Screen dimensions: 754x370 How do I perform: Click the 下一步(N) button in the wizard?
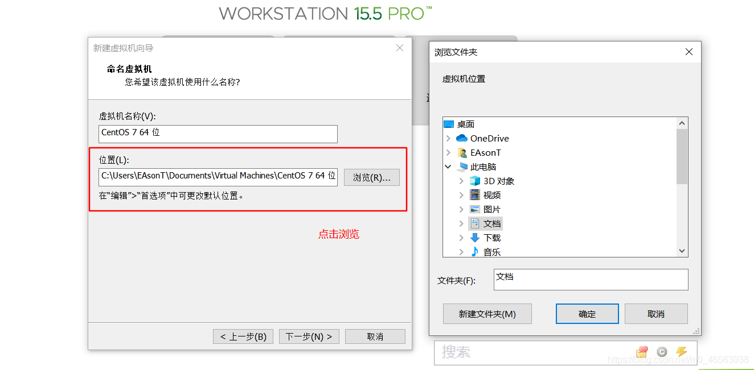click(x=309, y=336)
